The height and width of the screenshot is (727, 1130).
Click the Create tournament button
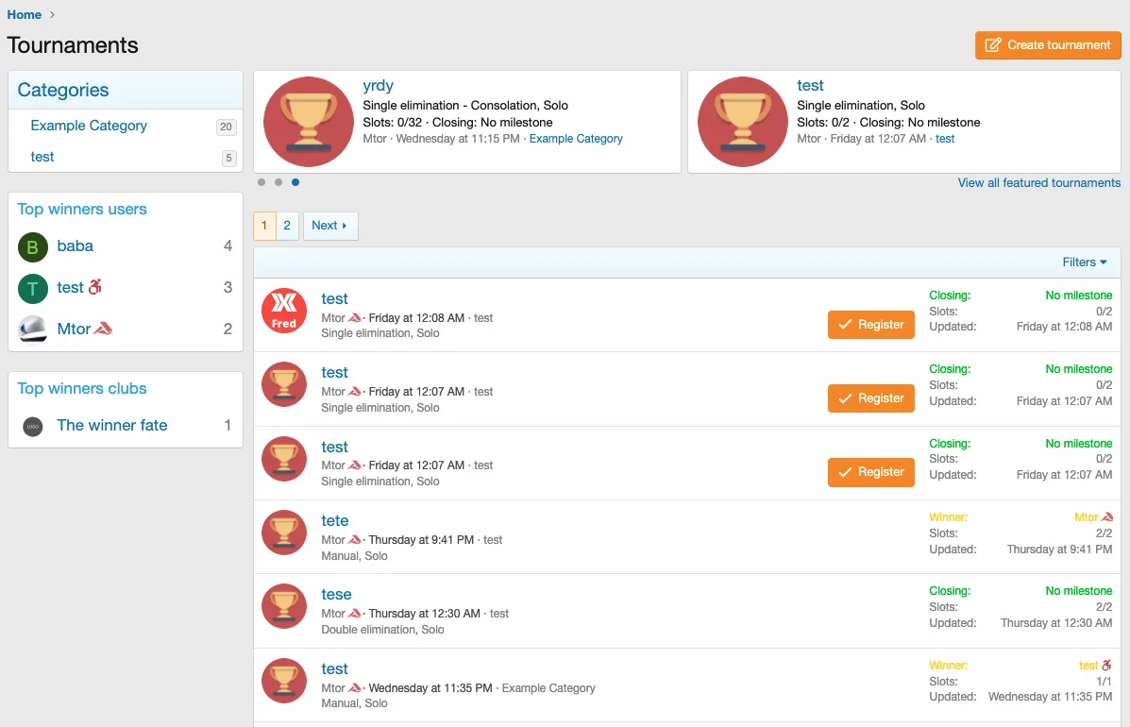(1048, 45)
